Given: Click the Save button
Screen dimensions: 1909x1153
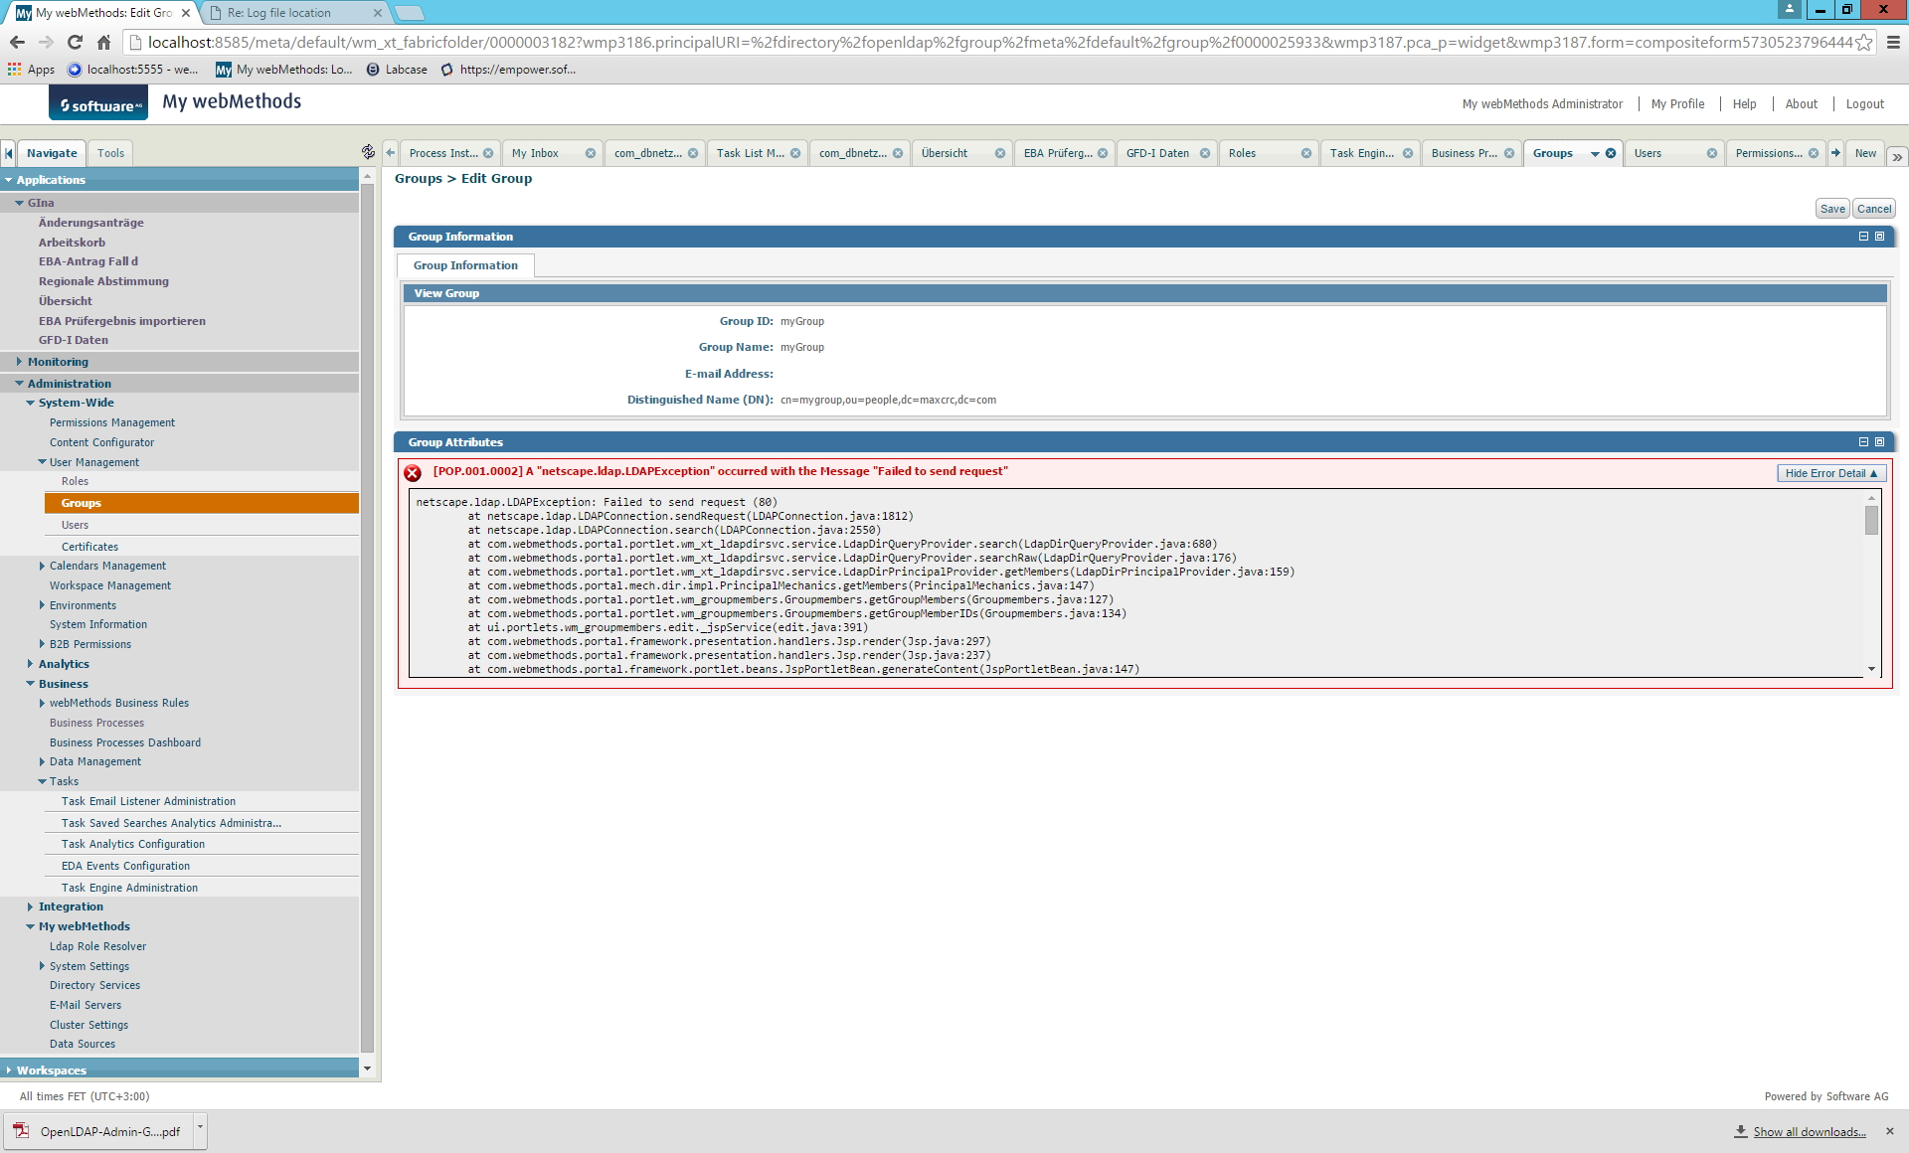Looking at the screenshot, I should [x=1832, y=209].
